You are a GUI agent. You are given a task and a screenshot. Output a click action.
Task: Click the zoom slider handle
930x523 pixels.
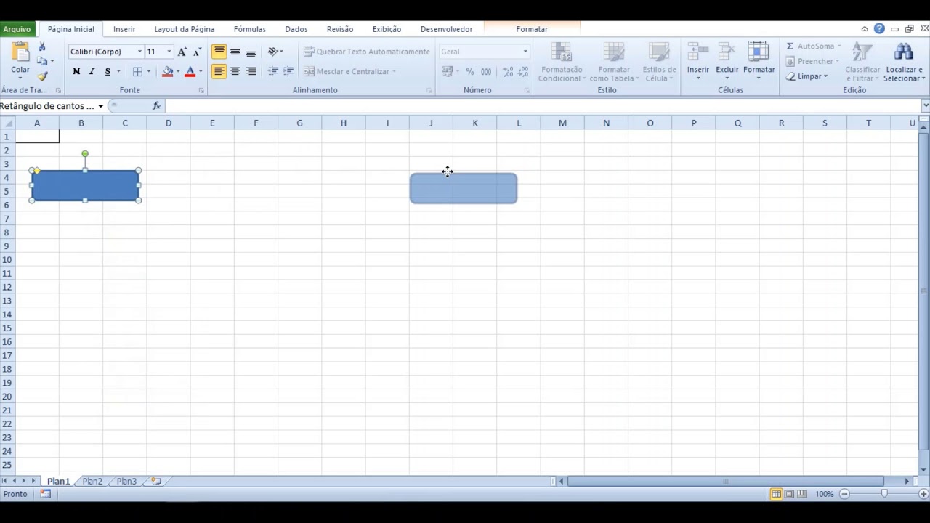884,494
